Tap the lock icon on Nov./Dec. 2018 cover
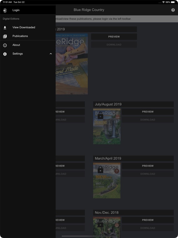The image size is (178, 238). pos(100,224)
